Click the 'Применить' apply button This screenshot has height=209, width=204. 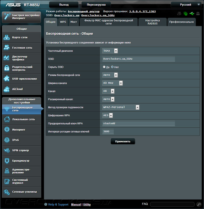click(x=123, y=141)
